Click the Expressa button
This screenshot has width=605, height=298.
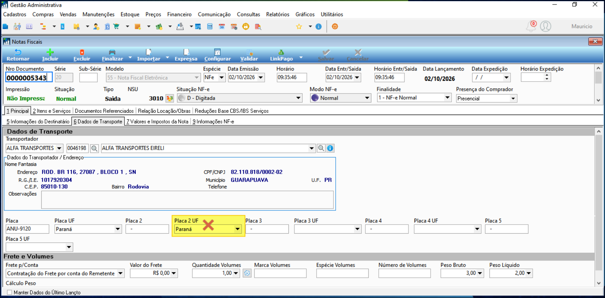click(186, 55)
